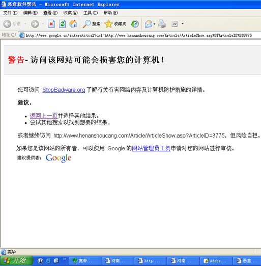Click the status bar page icon
This screenshot has height=266, width=261.
point(3,252)
